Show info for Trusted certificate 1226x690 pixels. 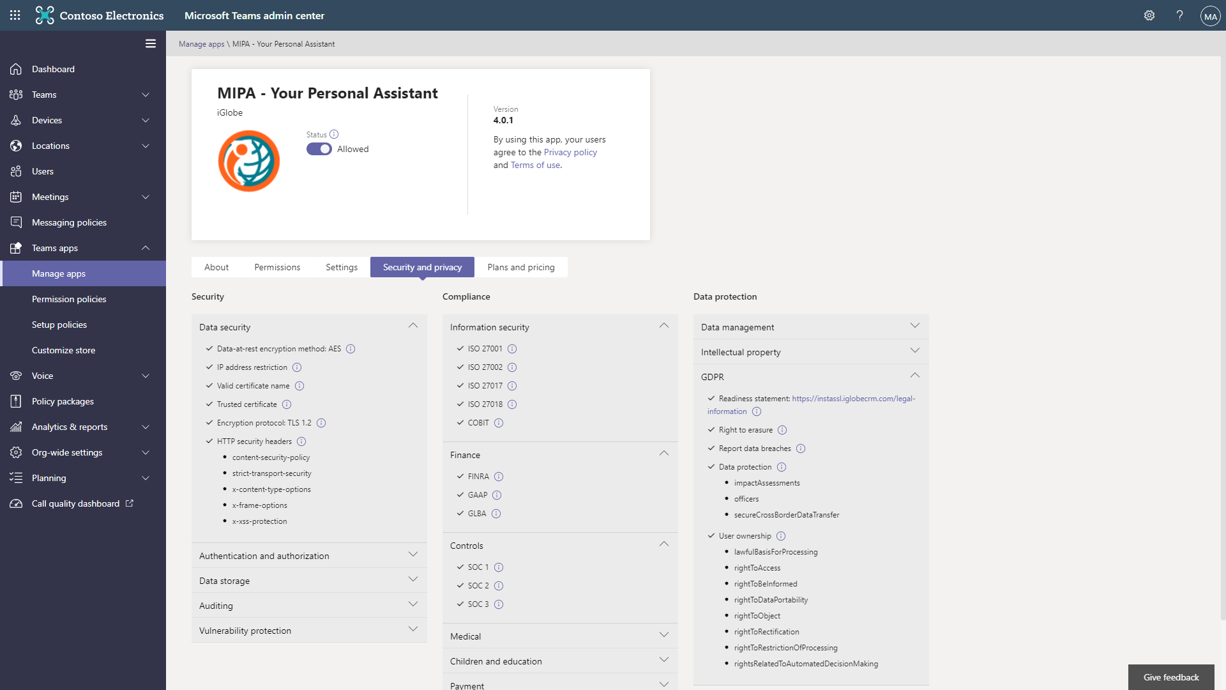tap(287, 404)
